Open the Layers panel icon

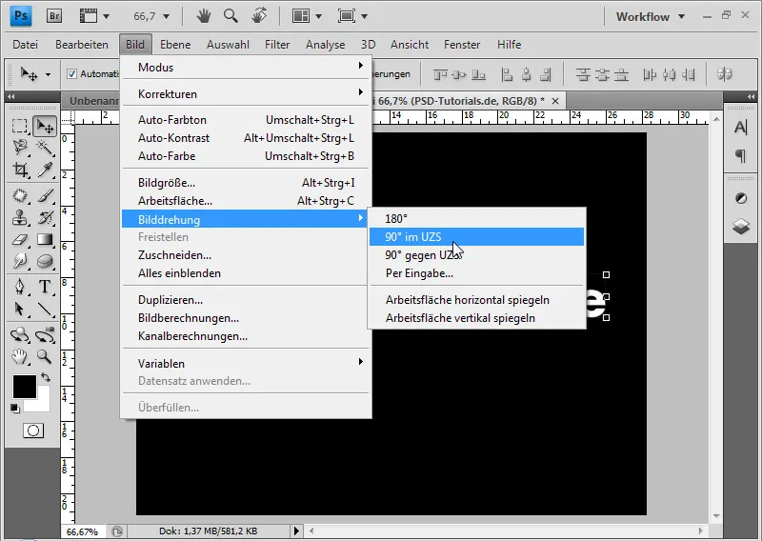pyautogui.click(x=741, y=227)
